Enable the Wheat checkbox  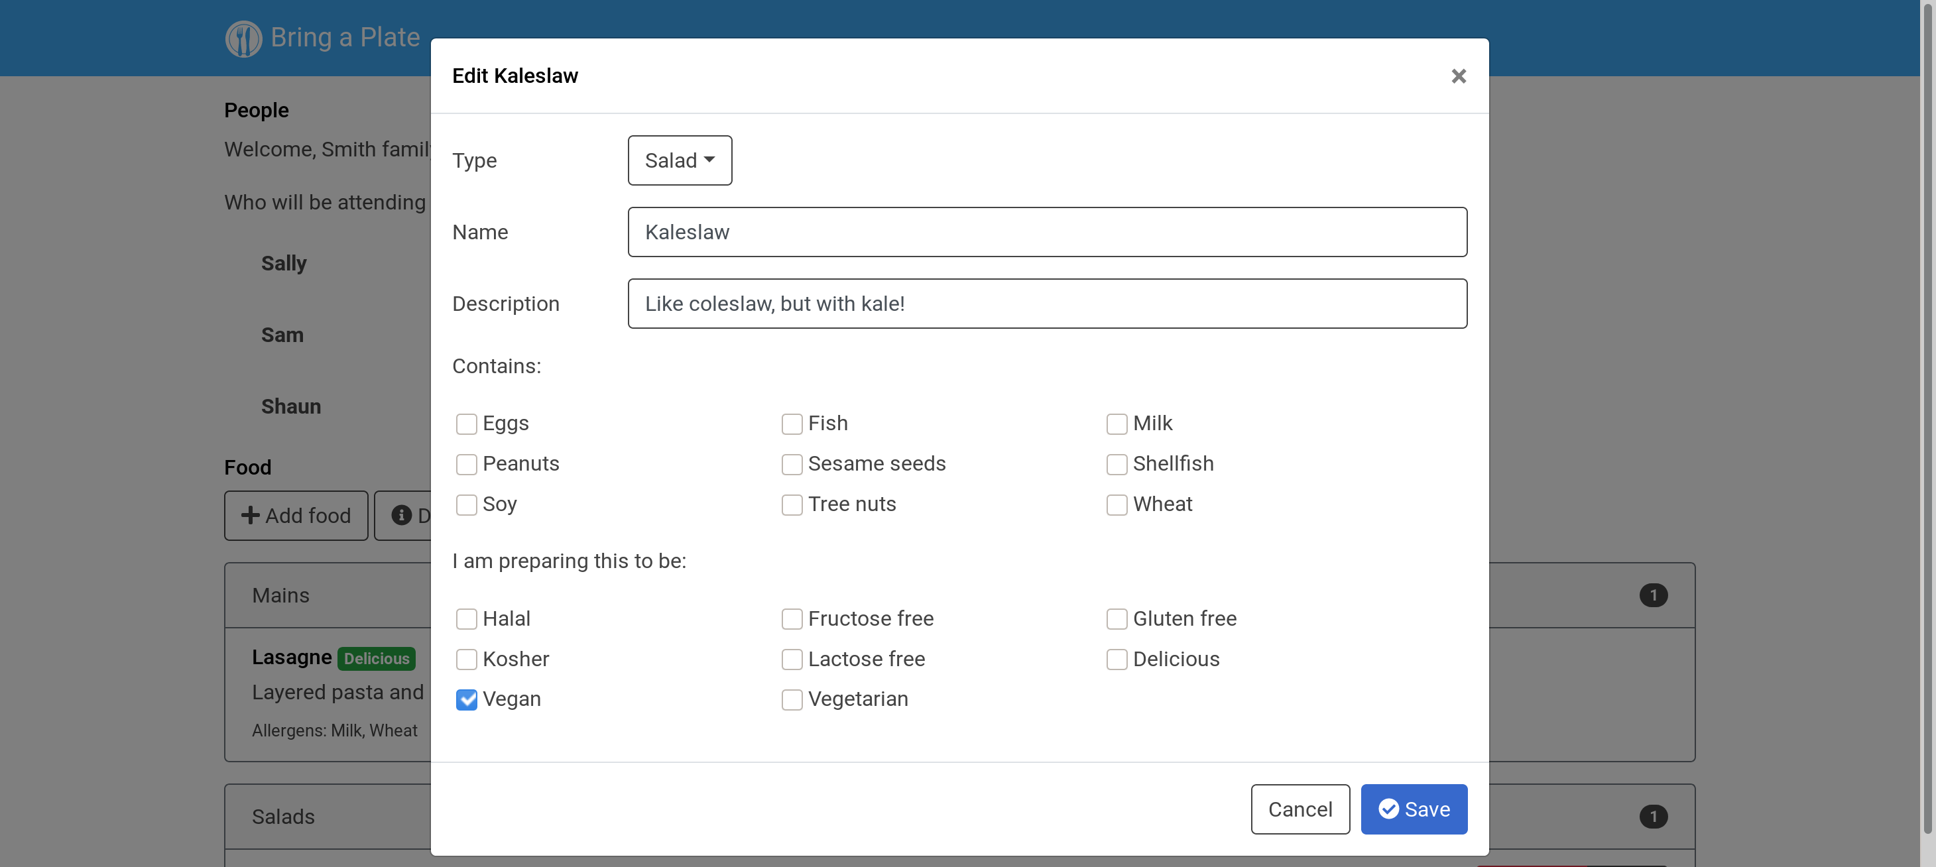pyautogui.click(x=1116, y=505)
